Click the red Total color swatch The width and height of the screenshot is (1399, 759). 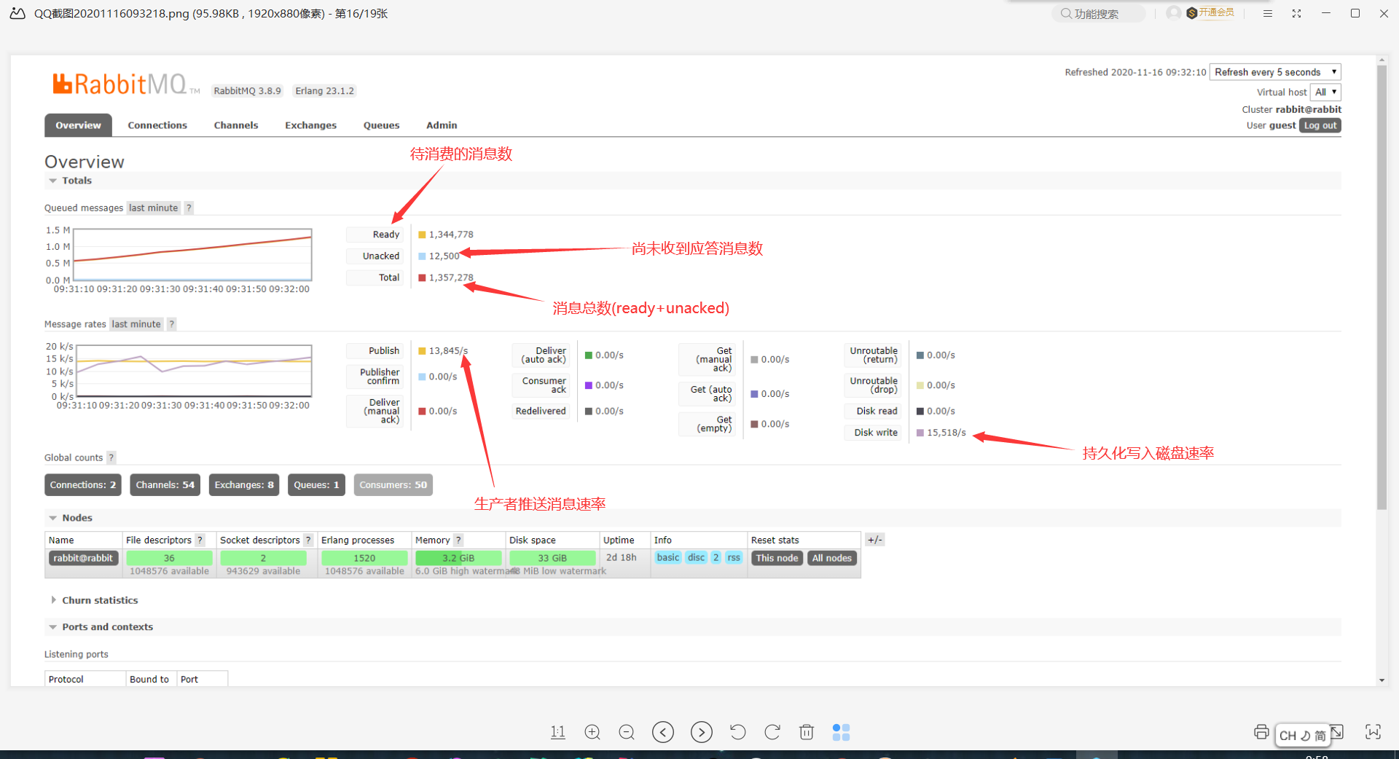(x=422, y=278)
